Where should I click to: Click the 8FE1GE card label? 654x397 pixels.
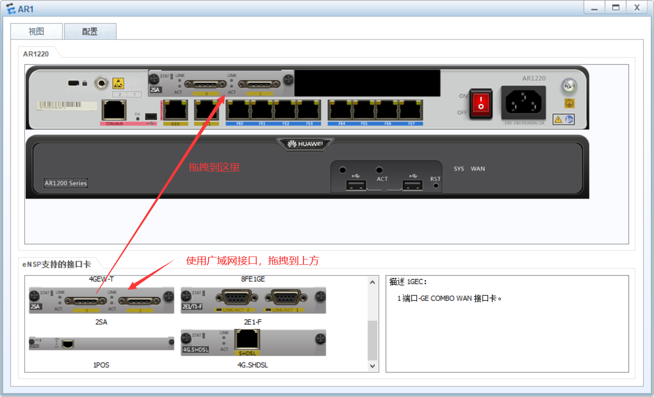(253, 279)
